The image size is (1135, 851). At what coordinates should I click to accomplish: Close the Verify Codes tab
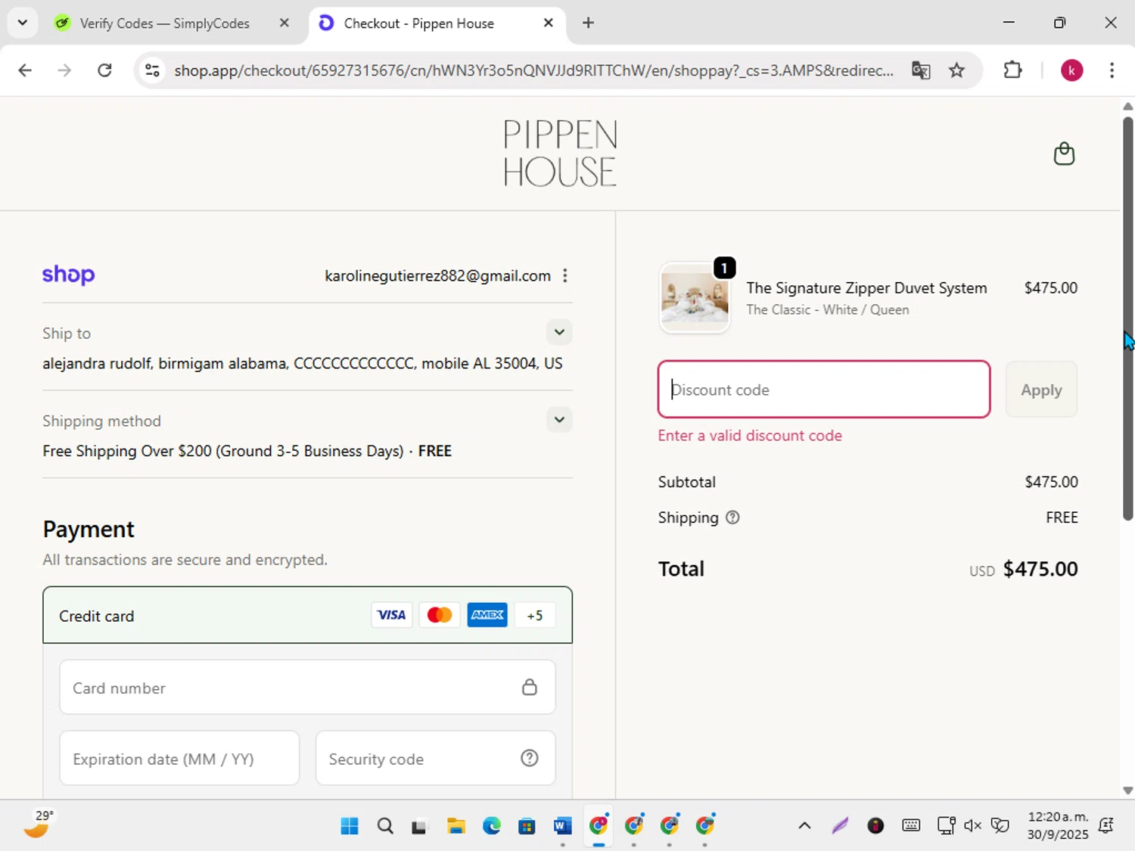(285, 23)
